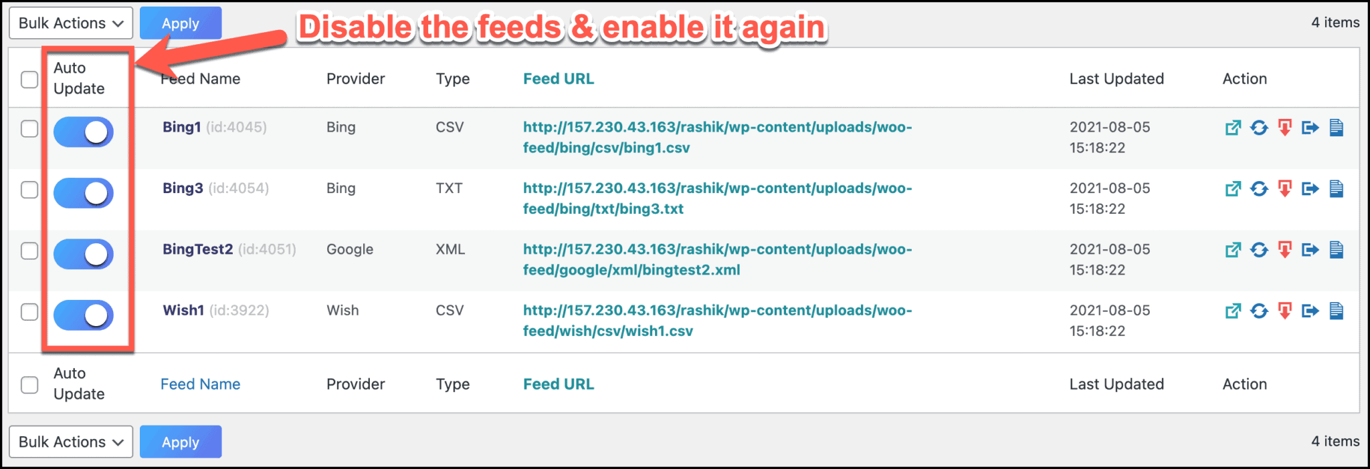Open the Bing1 feed in new tab
The image size is (1370, 469).
coord(1233,127)
